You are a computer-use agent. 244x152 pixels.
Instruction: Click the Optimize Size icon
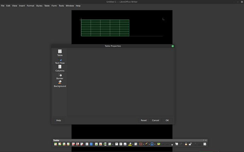pos(110,144)
